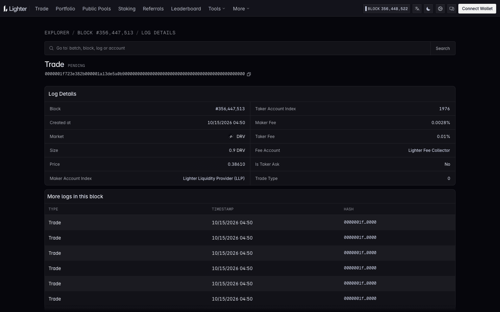Open the Lighter Fee Collector account
The height and width of the screenshot is (312, 500).
(x=429, y=150)
